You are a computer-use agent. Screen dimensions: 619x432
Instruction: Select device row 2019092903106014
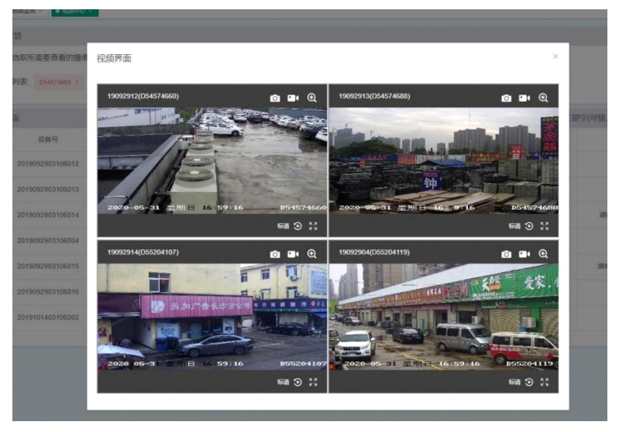[48, 215]
